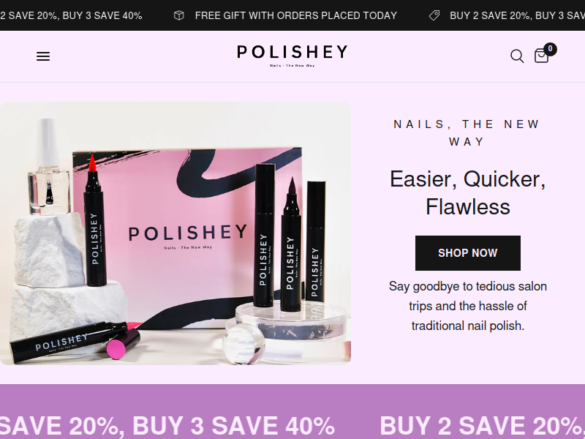This screenshot has width=585, height=439.
Task: Open the search magnifier icon
Action: point(517,56)
